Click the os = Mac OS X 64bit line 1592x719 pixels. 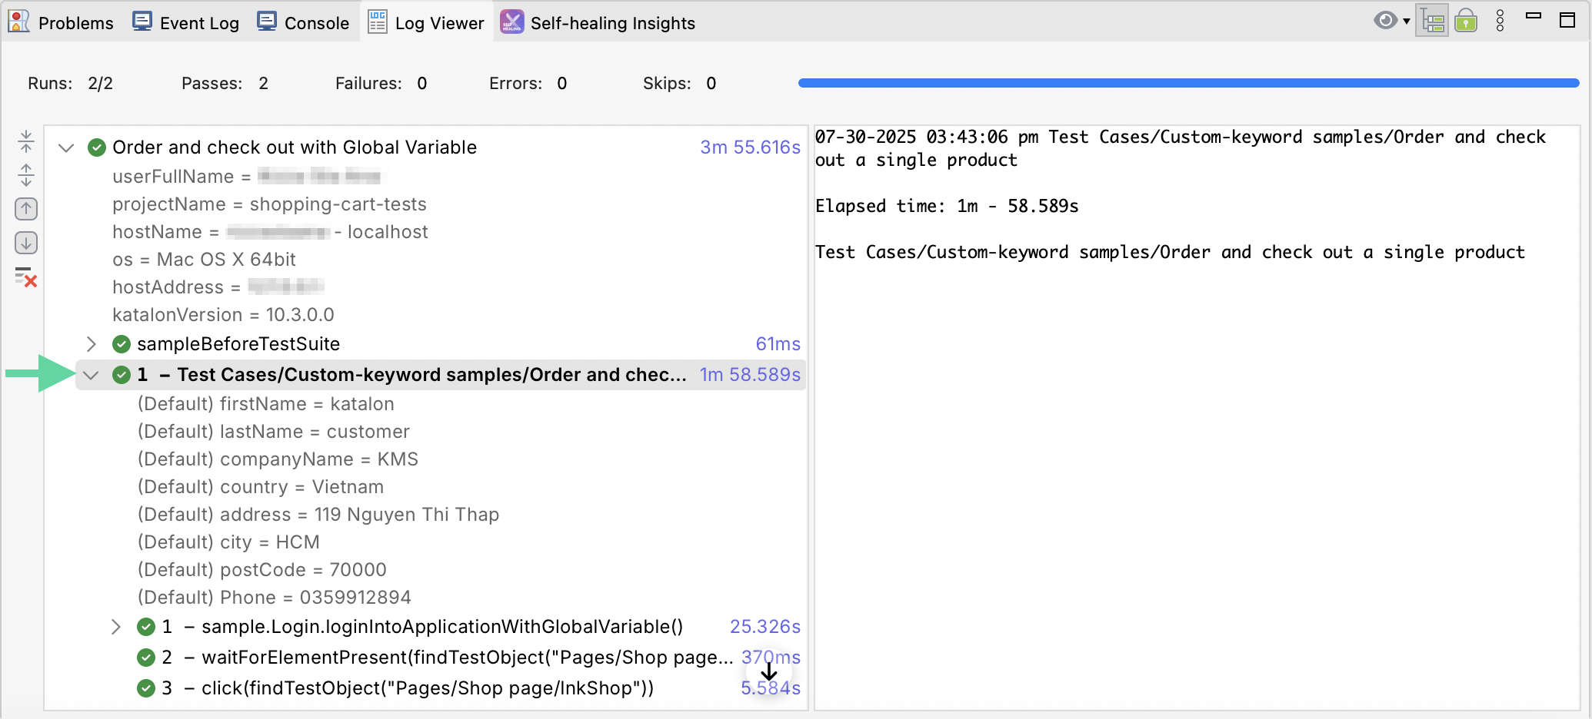coord(204,260)
